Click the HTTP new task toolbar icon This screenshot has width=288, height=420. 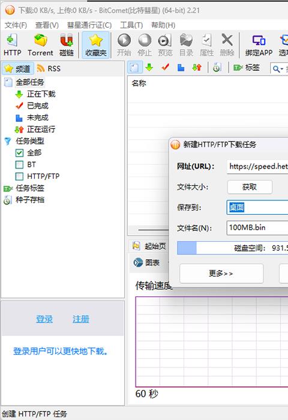[x=12, y=45]
